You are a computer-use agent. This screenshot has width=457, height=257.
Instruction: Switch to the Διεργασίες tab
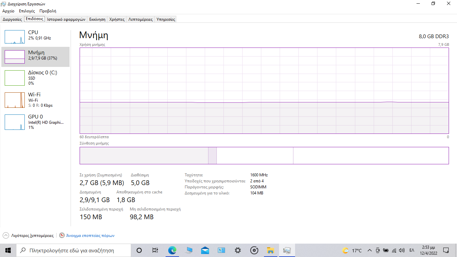click(12, 19)
